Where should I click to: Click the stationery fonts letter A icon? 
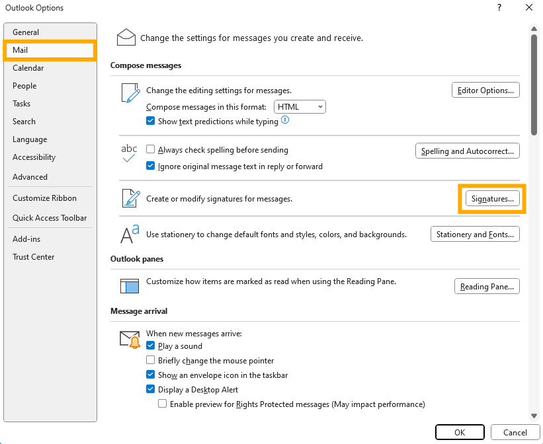click(x=130, y=234)
